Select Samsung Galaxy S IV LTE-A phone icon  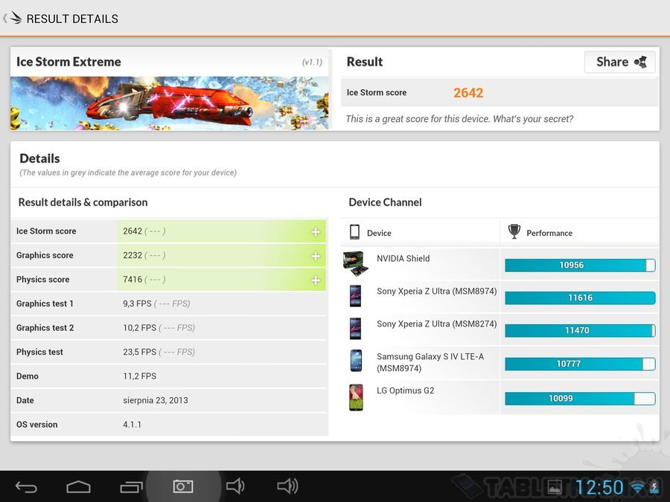[356, 361]
